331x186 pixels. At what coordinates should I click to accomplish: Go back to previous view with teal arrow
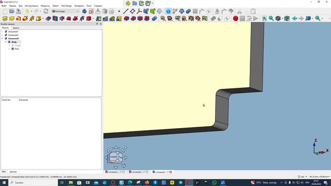click(295, 19)
